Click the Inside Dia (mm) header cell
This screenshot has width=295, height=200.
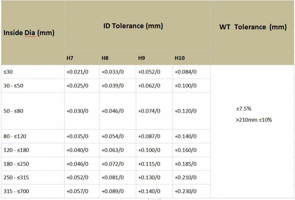29,33
